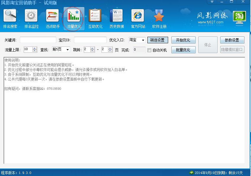The height and width of the screenshot is (176, 251).
Task: Click the 风影网络 www.fy027.com logo
Action: (x=212, y=18)
